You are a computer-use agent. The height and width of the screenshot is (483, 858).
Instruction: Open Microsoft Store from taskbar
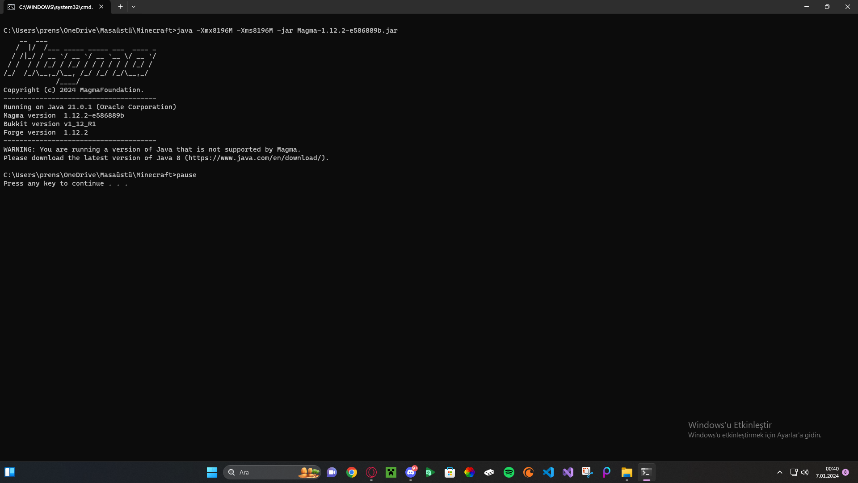coord(450,472)
